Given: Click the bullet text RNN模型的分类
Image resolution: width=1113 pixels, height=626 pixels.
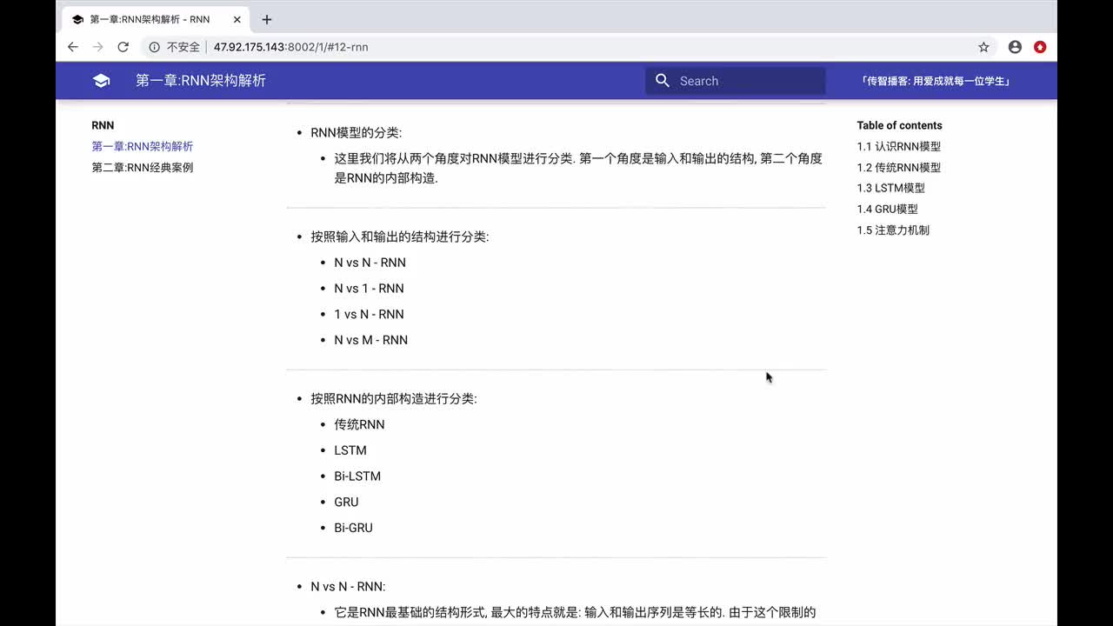Looking at the screenshot, I should click(357, 133).
